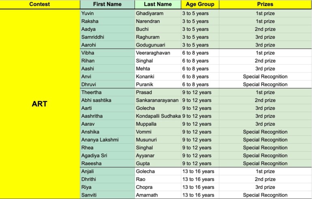Click the merged ART contest cell
The image size is (312, 199).
(40, 104)
